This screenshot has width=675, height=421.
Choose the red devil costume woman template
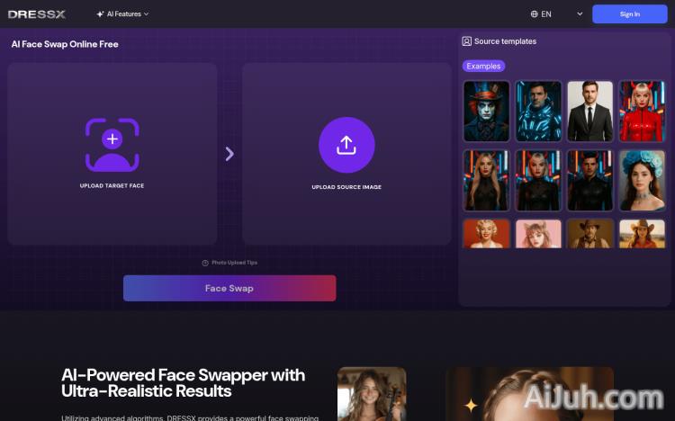[x=643, y=111]
